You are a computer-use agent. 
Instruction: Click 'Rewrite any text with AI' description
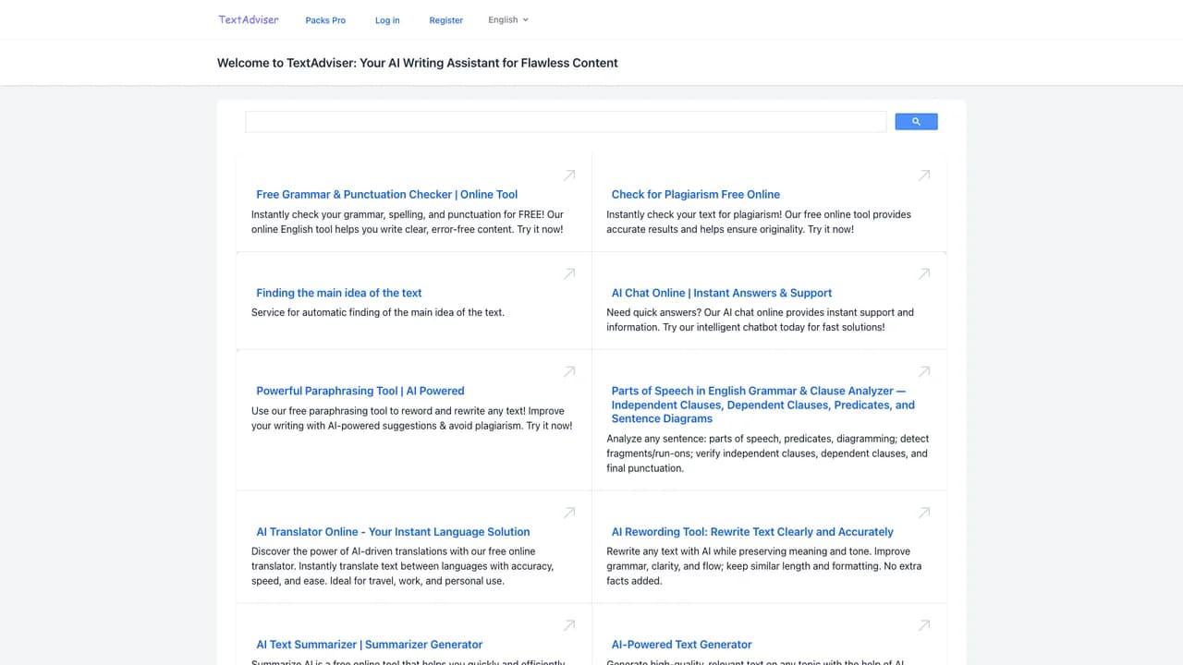coord(763,566)
